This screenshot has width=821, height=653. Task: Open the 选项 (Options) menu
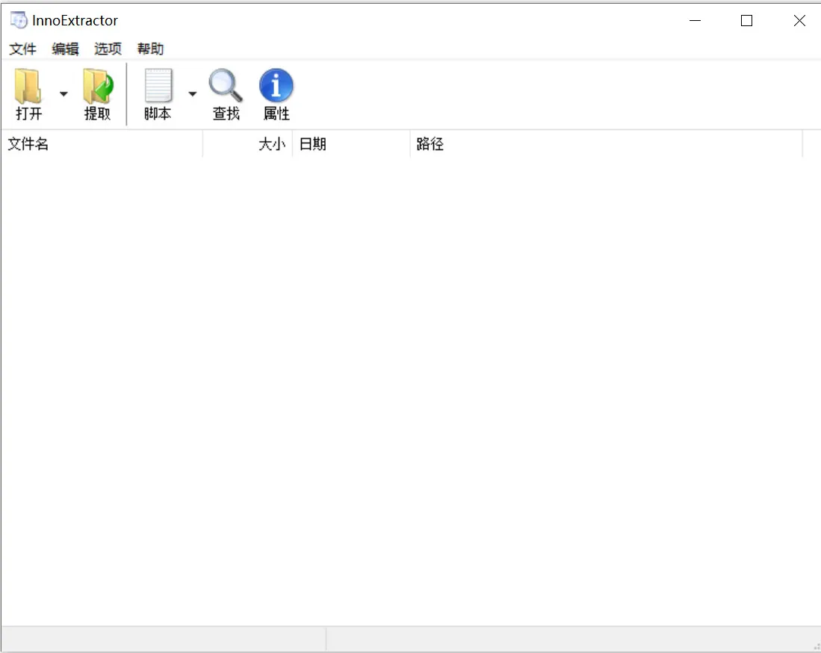(107, 49)
